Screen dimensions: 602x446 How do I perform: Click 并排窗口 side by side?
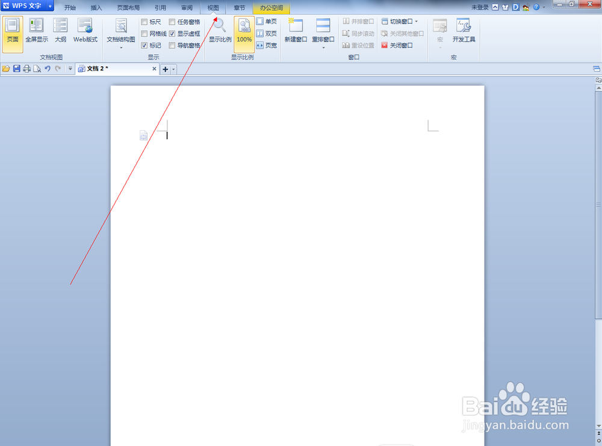pos(358,22)
